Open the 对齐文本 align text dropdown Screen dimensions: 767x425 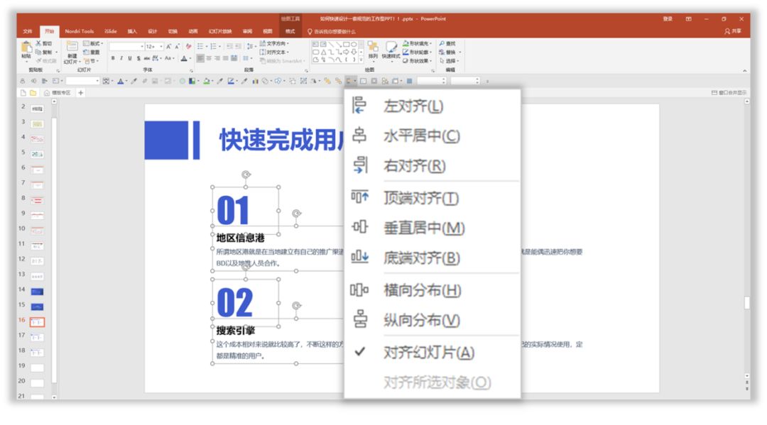(274, 52)
